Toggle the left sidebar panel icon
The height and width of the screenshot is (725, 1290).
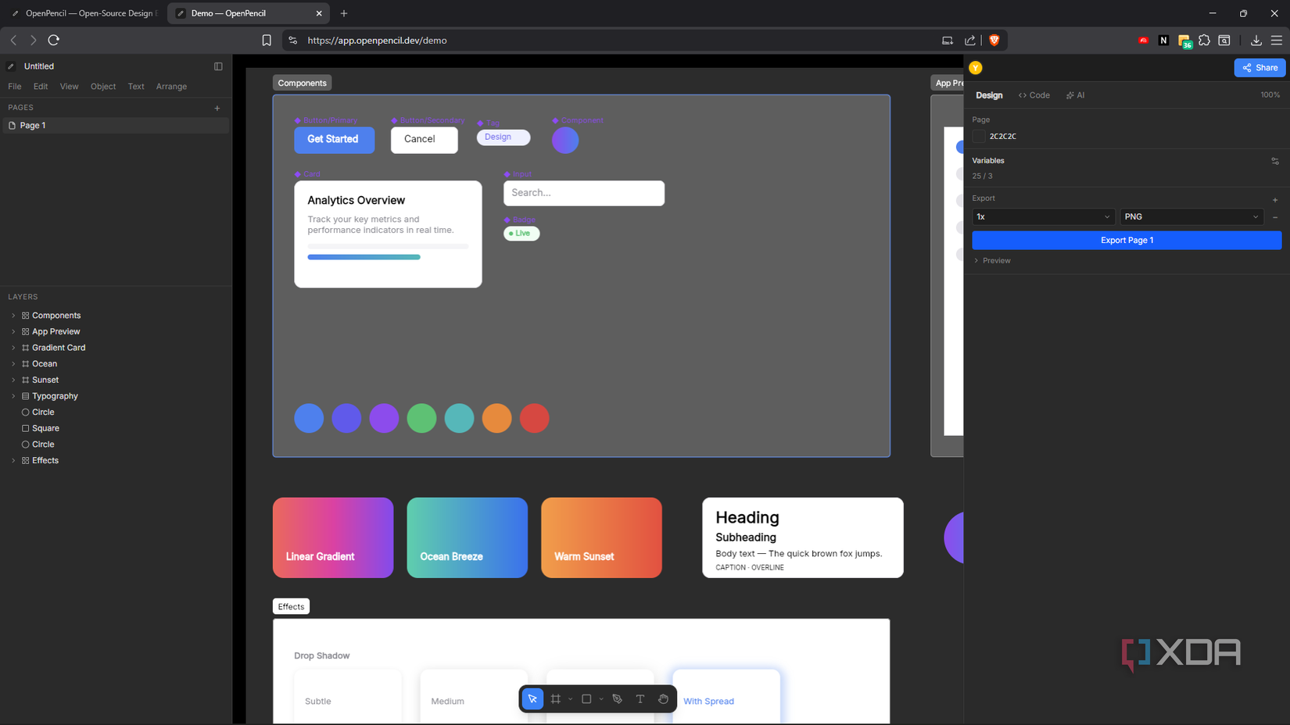pyautogui.click(x=218, y=66)
